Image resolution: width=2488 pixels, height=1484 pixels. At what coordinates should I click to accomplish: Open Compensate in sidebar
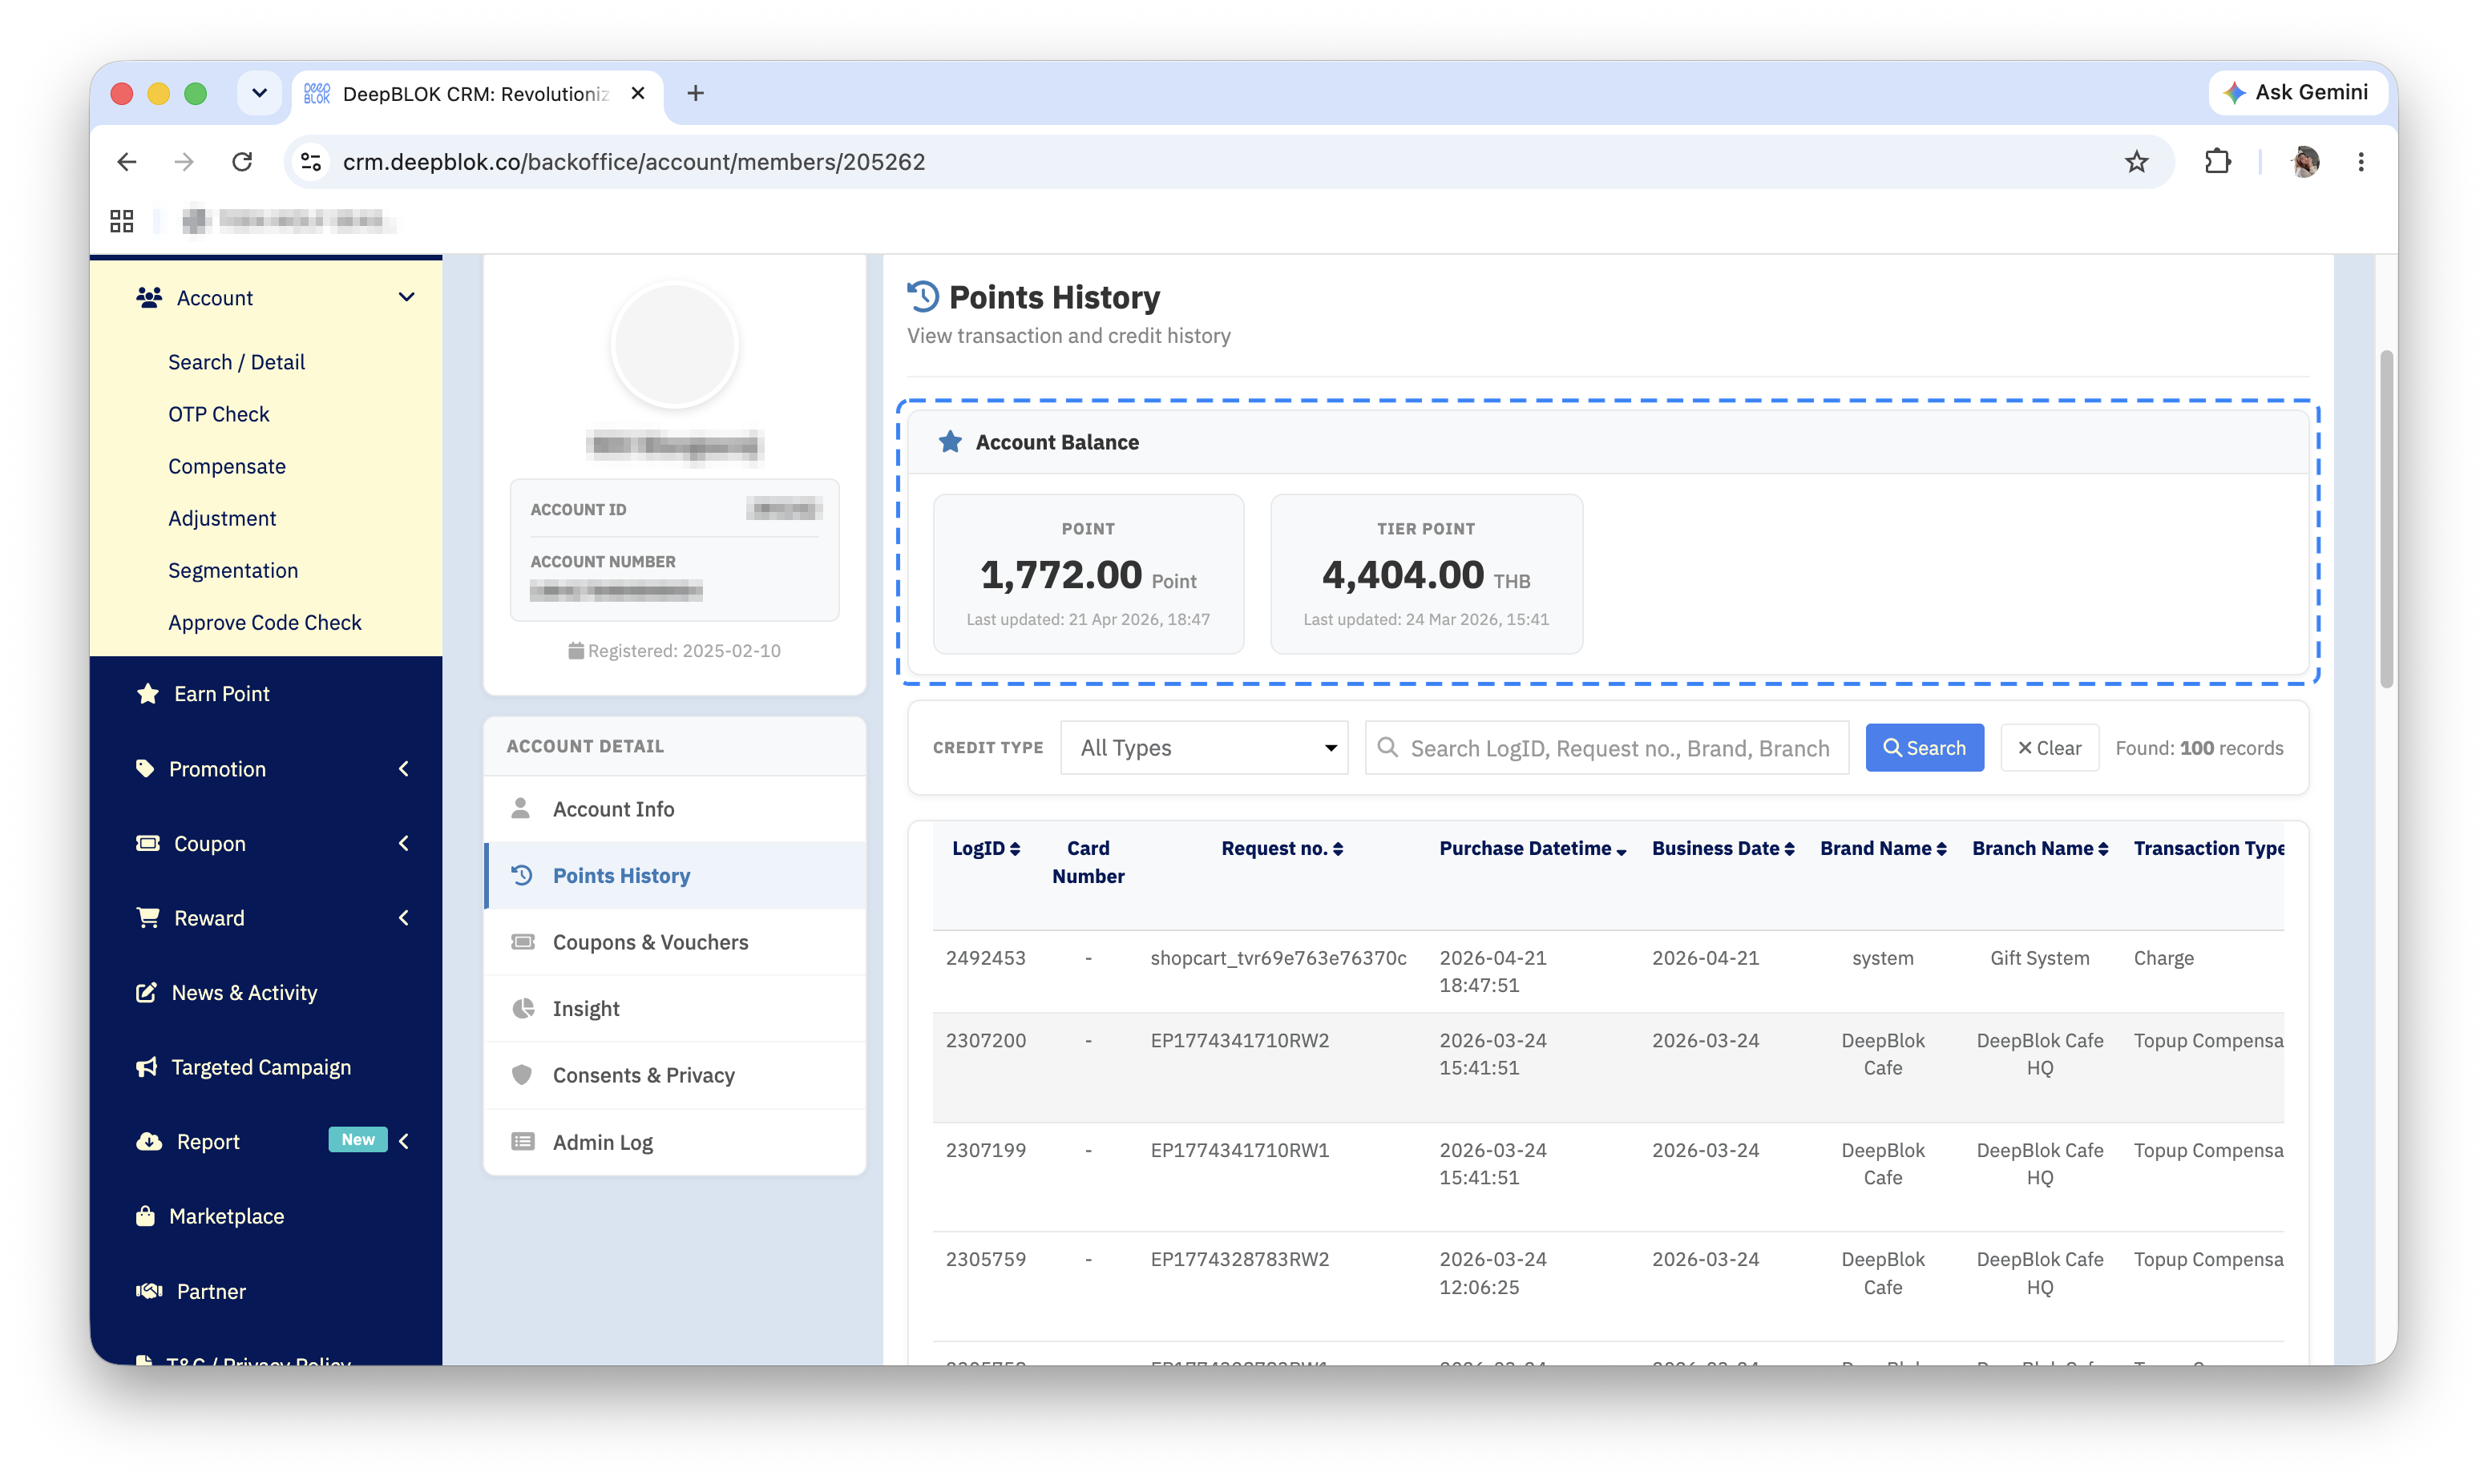click(227, 466)
